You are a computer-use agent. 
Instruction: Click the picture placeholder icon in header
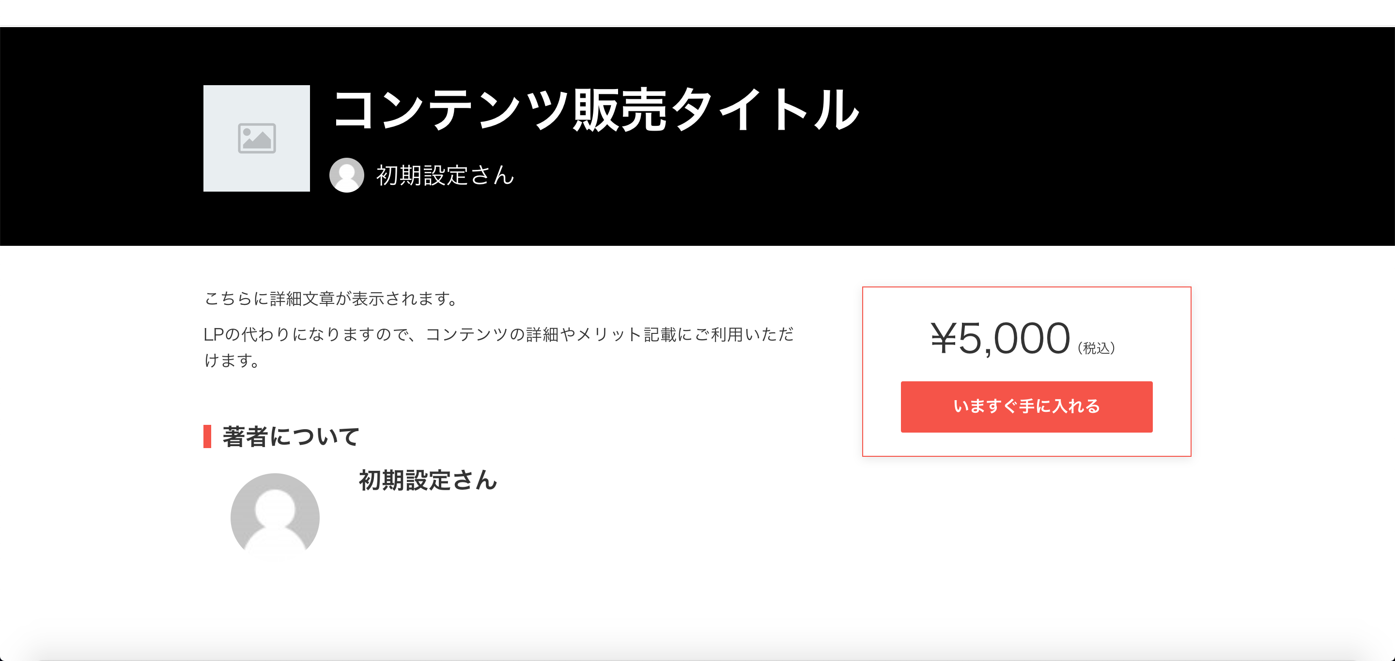(257, 138)
